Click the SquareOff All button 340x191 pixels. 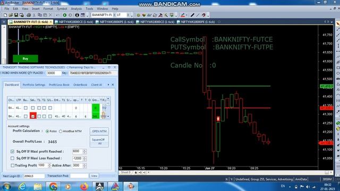(99, 142)
